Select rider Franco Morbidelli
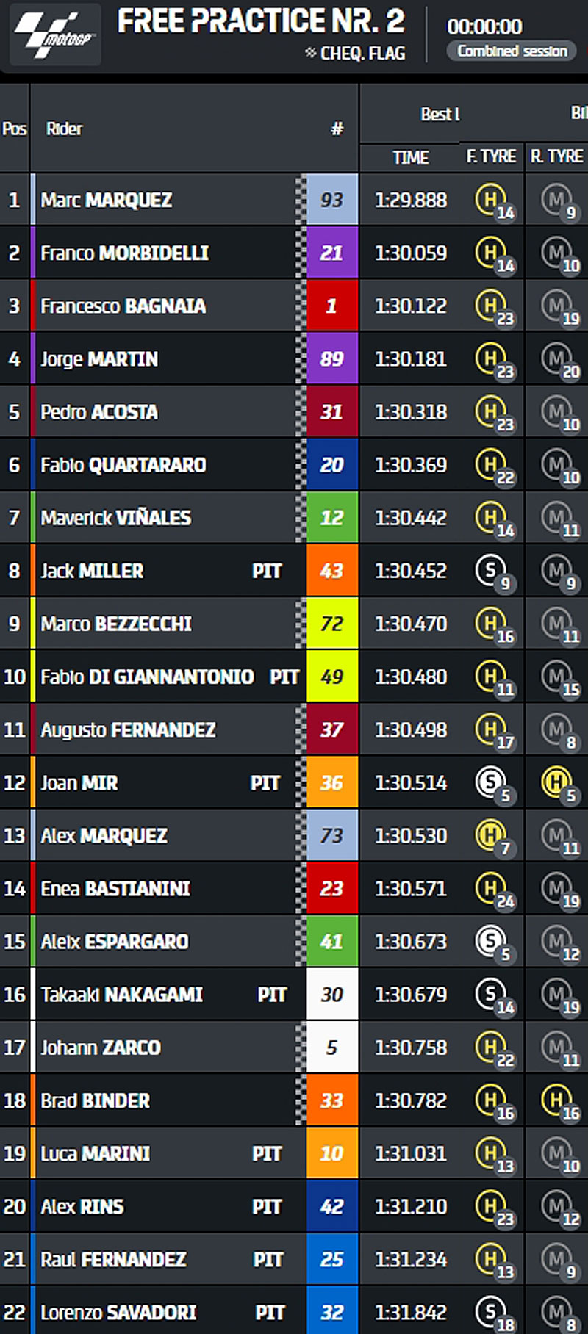 (x=125, y=253)
